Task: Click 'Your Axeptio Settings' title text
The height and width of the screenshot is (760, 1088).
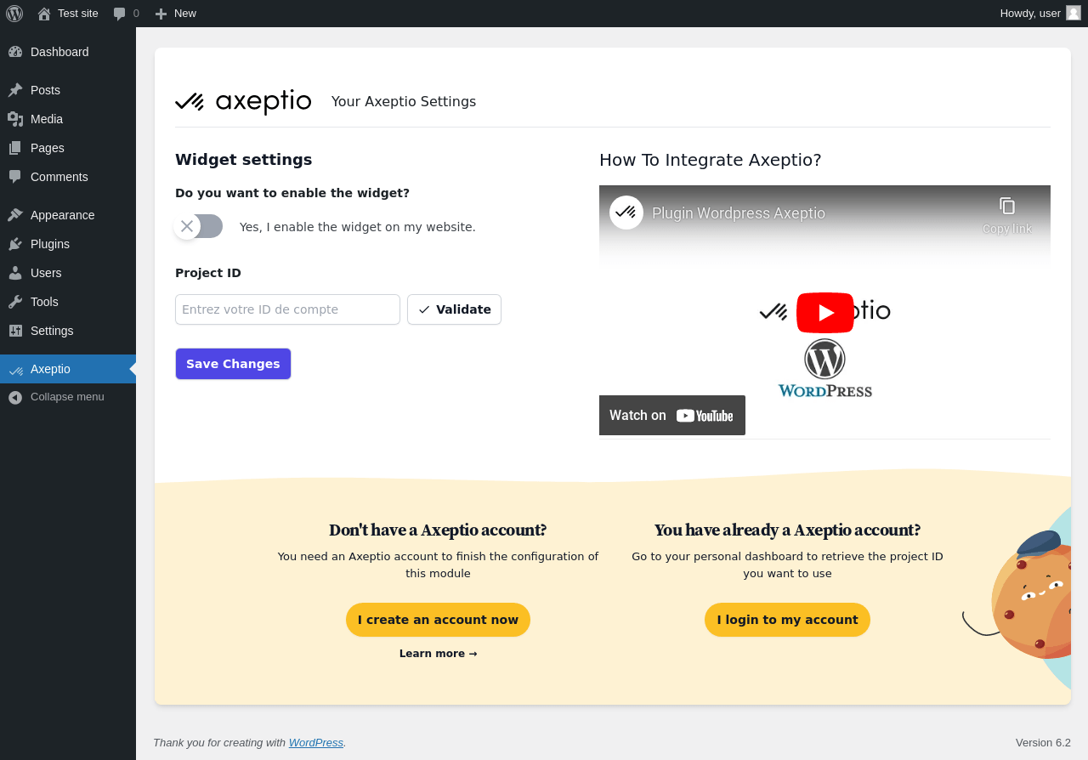Action: 404,102
